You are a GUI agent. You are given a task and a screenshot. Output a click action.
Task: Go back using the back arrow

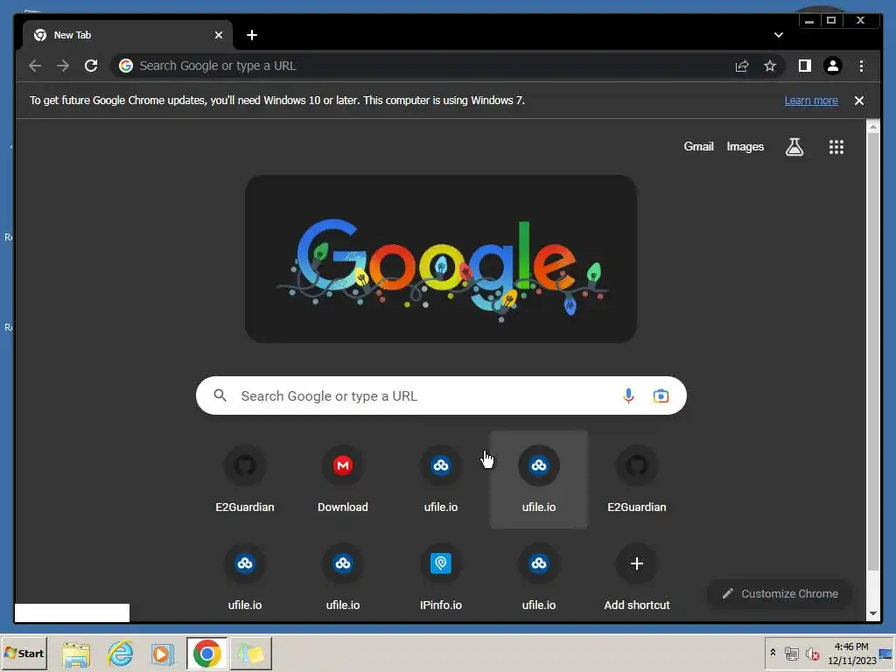pos(35,66)
